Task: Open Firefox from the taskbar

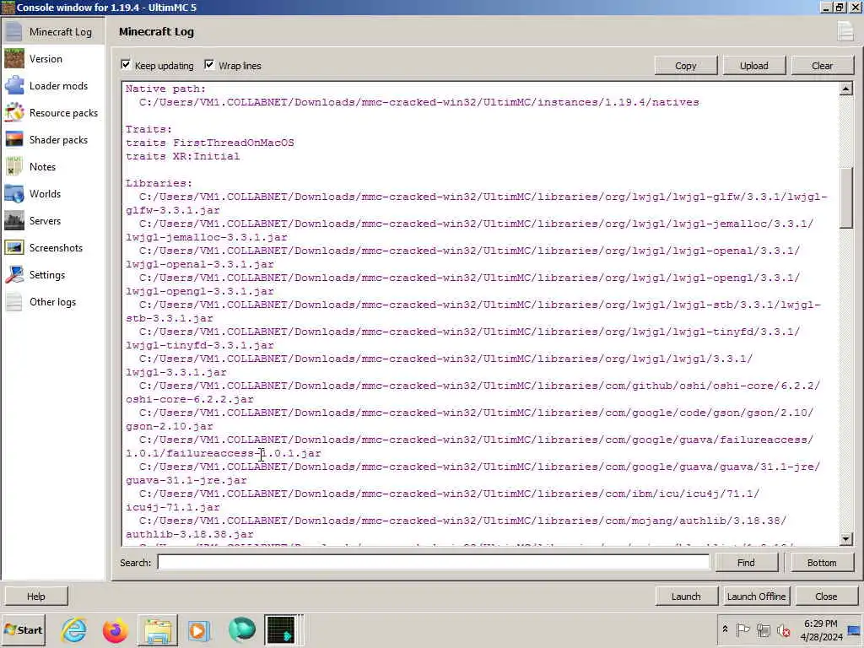Action: pyautogui.click(x=115, y=629)
